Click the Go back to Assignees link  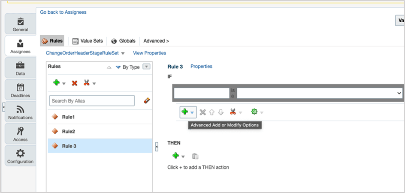click(63, 12)
